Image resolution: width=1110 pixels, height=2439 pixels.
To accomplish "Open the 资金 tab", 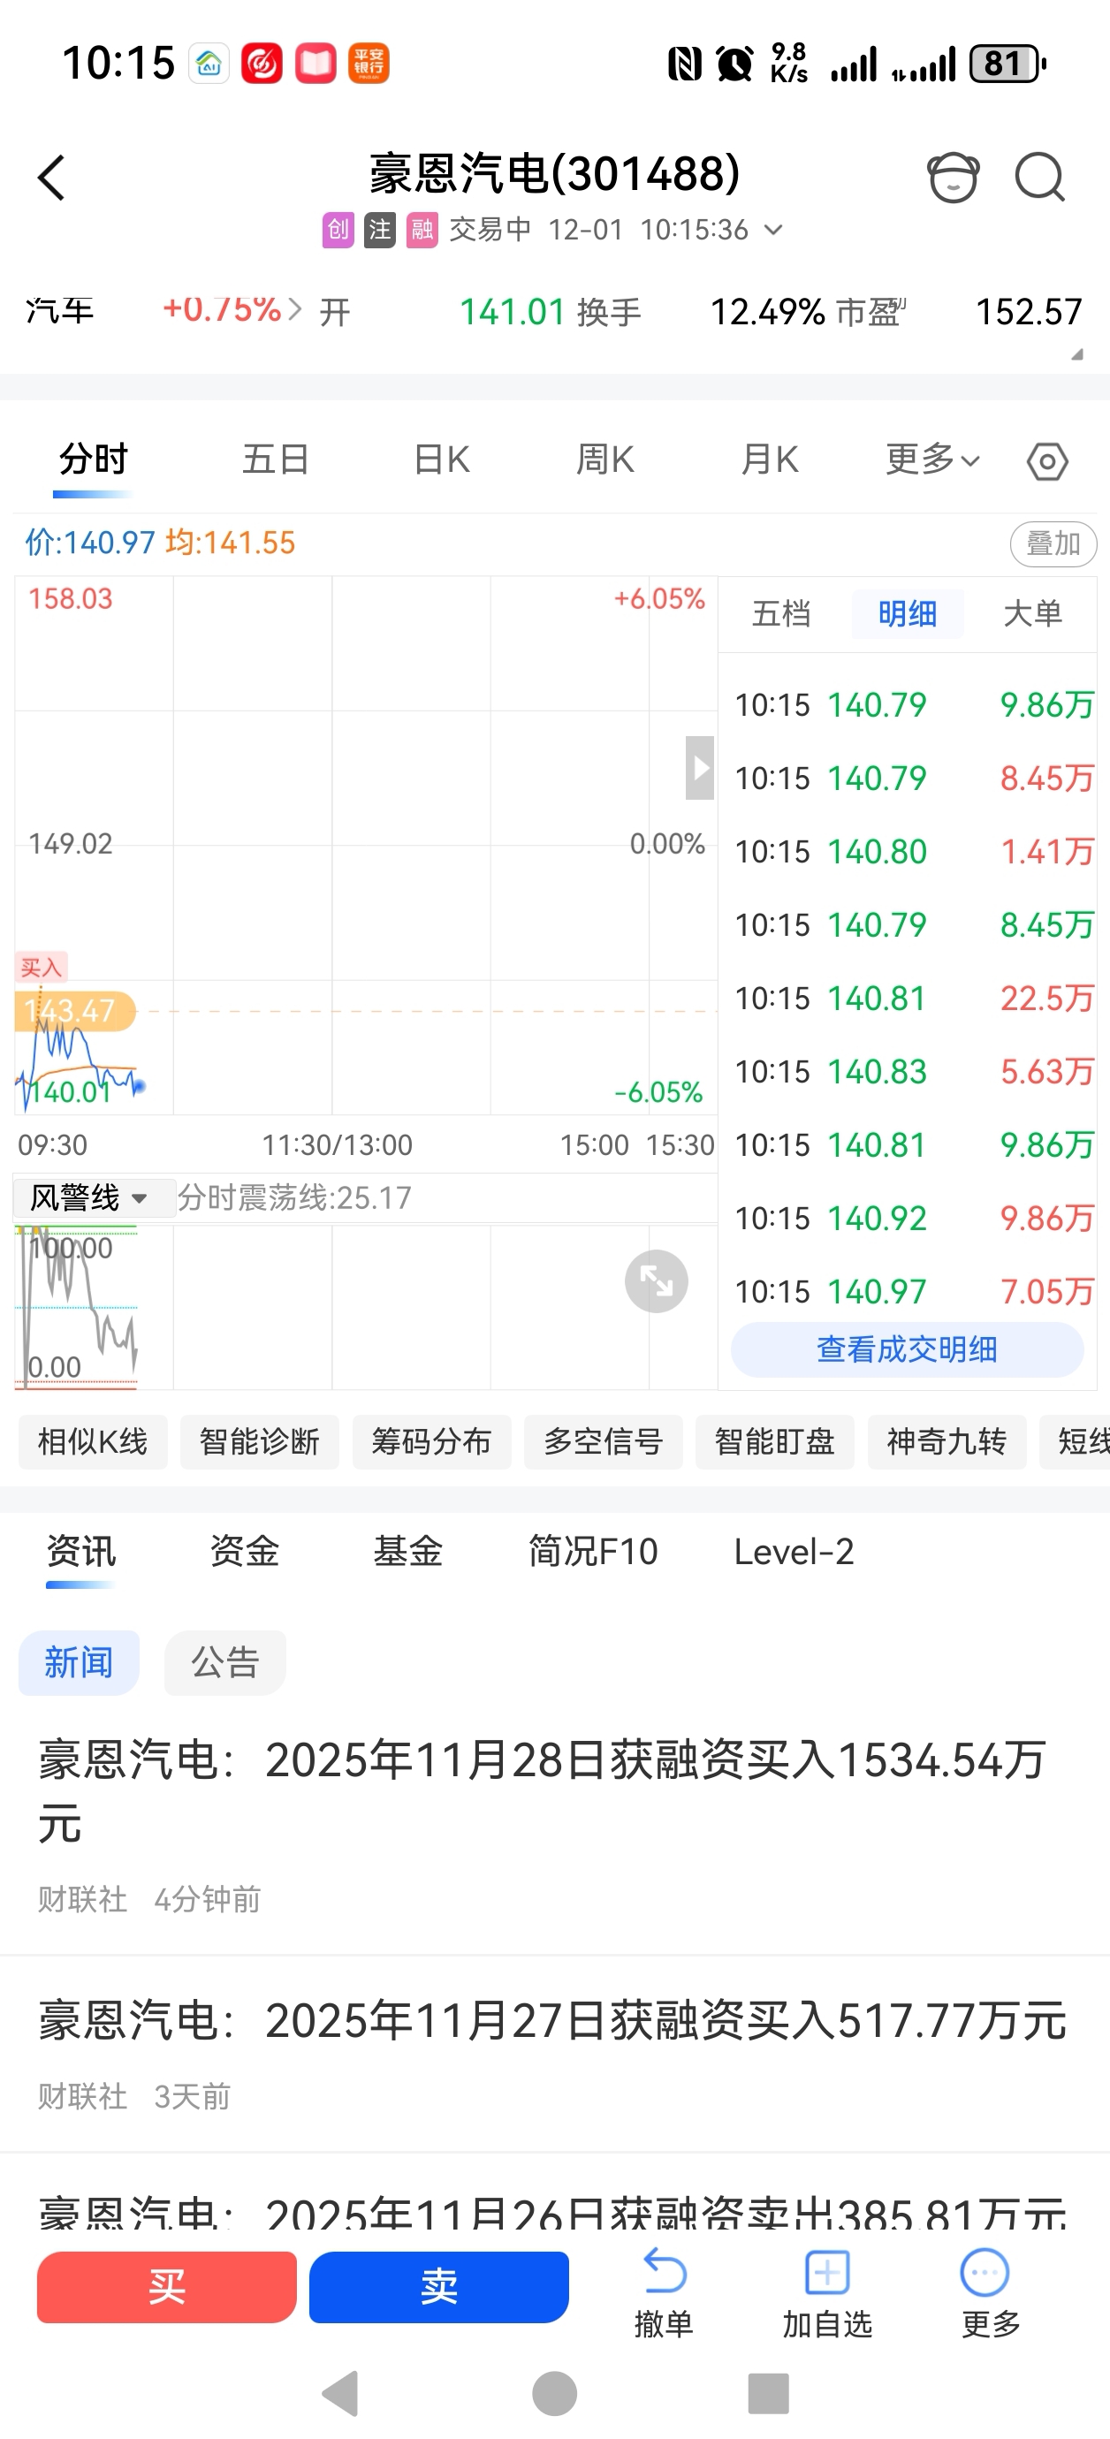I will tap(244, 1552).
